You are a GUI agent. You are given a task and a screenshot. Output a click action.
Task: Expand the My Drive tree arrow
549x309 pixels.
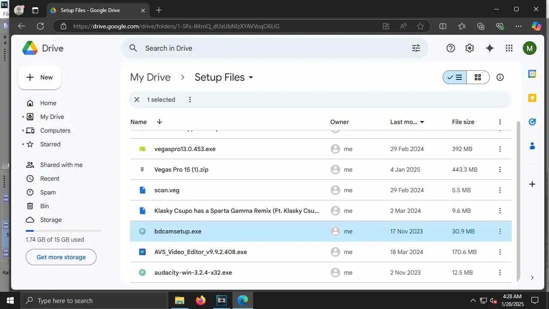click(x=23, y=117)
